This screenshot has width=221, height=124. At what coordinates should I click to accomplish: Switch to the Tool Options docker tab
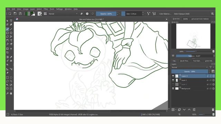pos(197,61)
